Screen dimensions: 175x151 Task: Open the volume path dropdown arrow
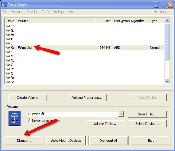121,114
